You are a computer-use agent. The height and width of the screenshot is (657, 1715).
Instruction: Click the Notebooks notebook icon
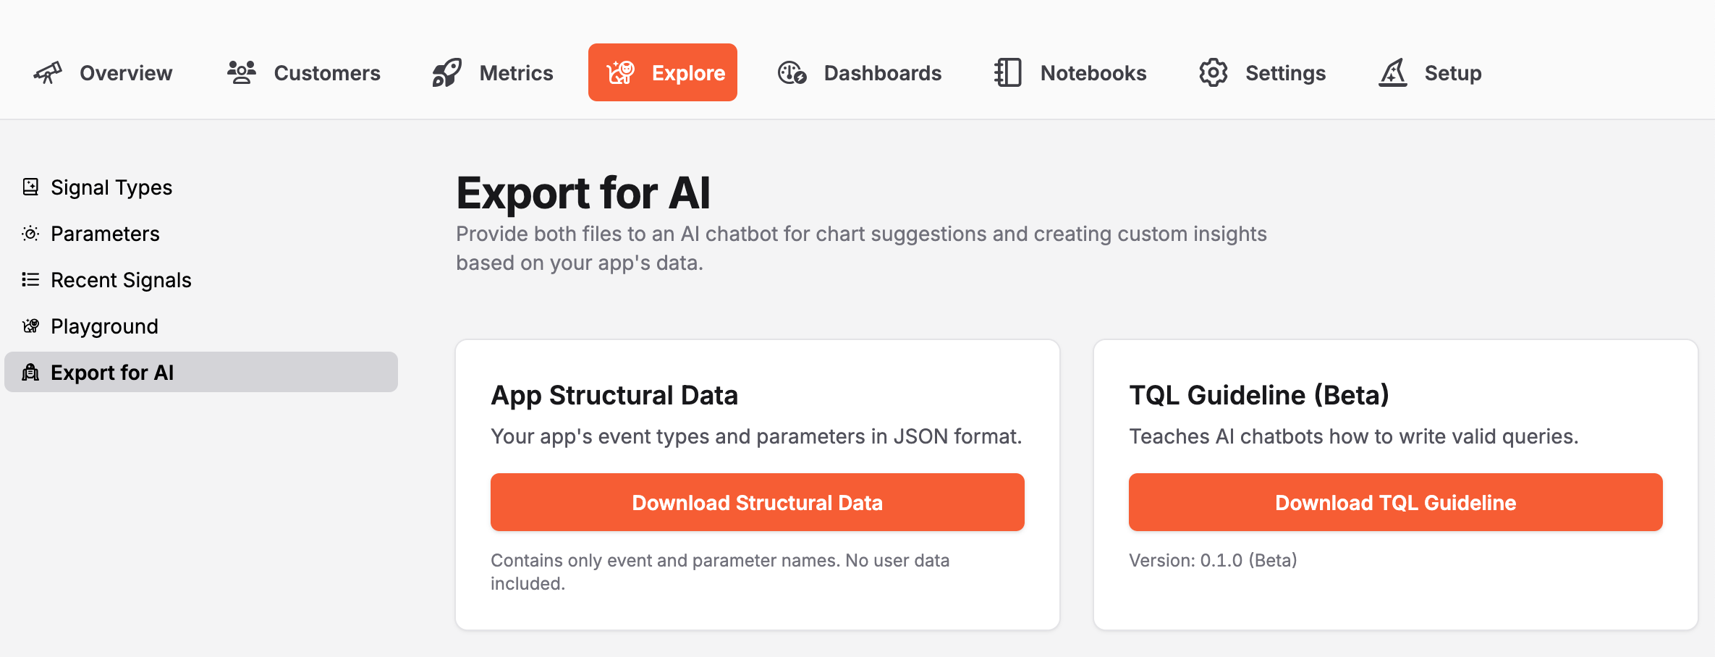pos(1007,72)
